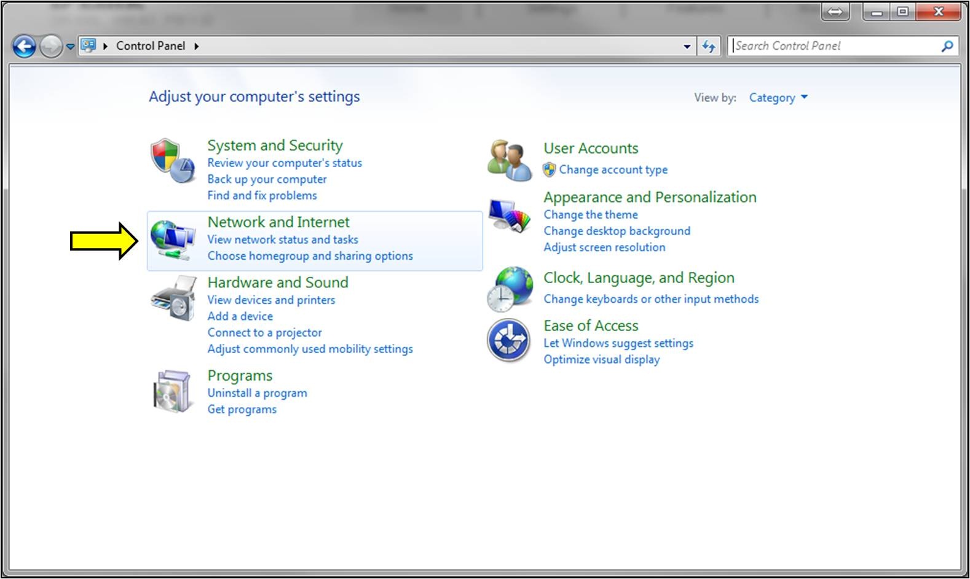Click the Clock, Language, and Region globe icon
Image resolution: width=970 pixels, height=579 pixels.
click(510, 289)
